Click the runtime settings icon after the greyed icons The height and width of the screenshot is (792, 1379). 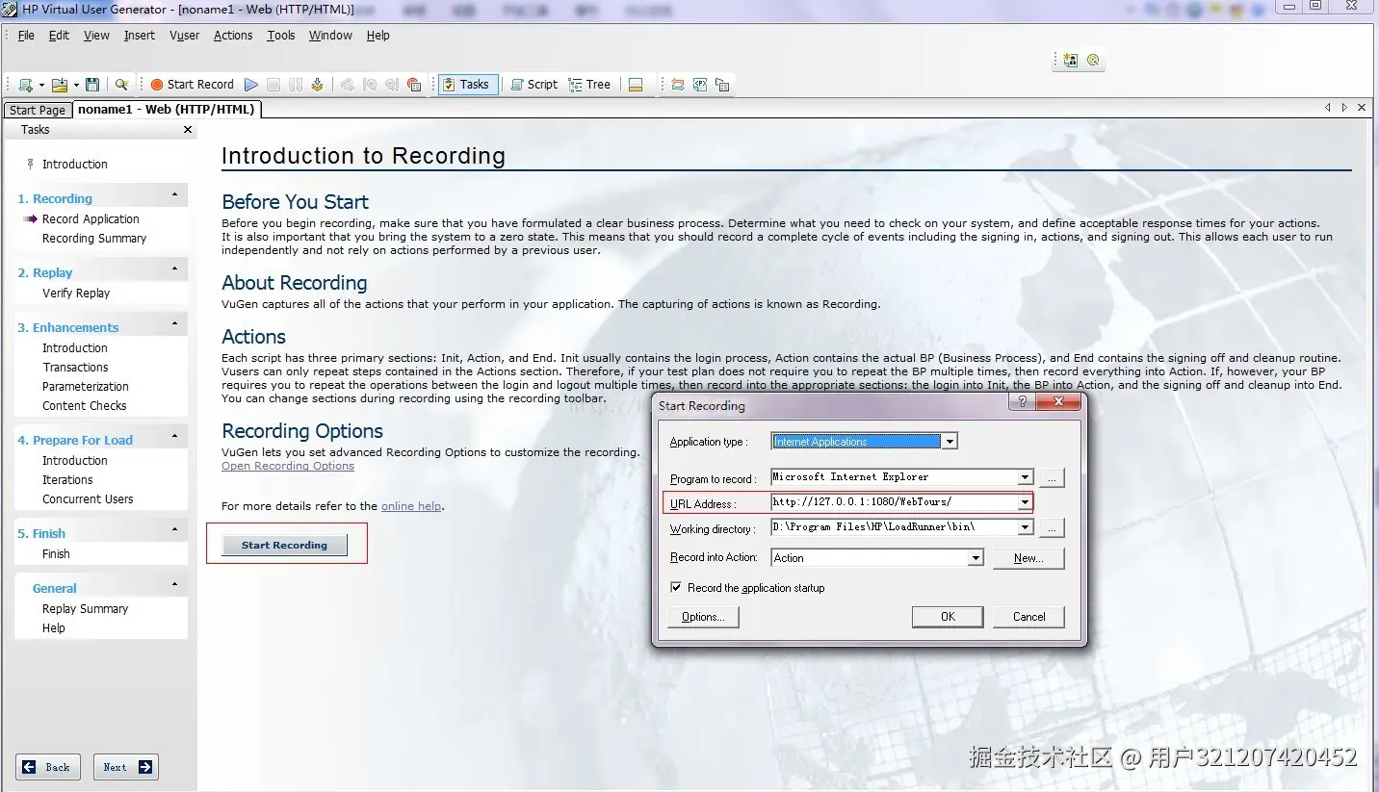point(414,85)
